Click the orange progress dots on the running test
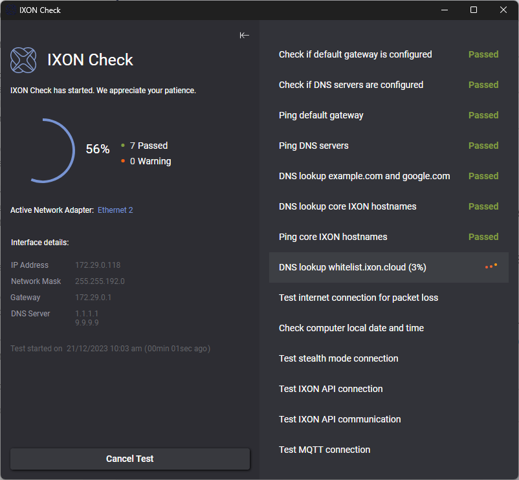This screenshot has height=480, width=519. pyautogui.click(x=491, y=265)
